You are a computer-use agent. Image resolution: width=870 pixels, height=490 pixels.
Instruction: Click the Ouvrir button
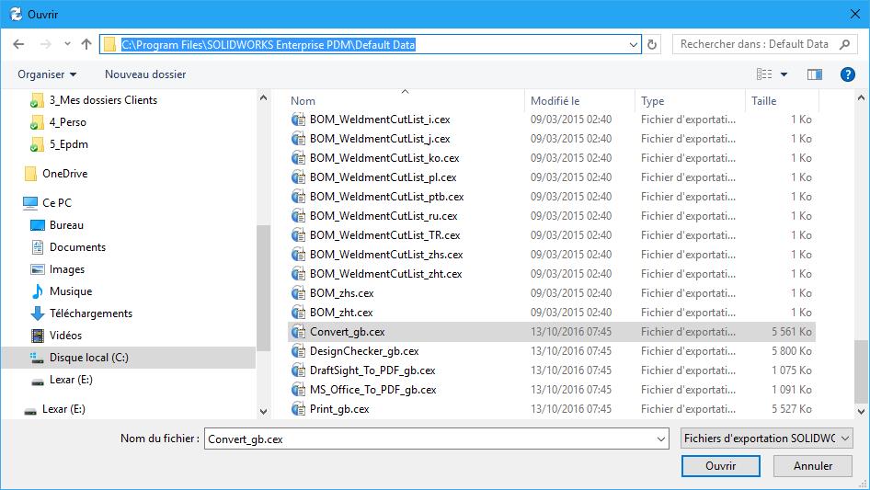720,466
